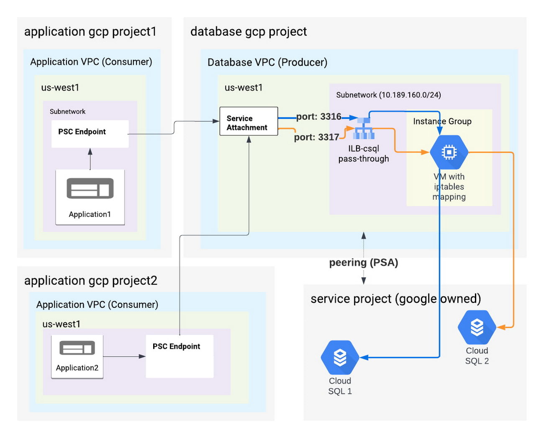
Task: Click the "Cloud SQL 2" caption
Action: click(477, 356)
